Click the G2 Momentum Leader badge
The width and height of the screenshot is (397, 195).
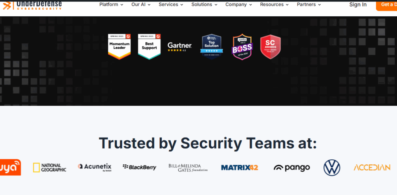pyautogui.click(x=119, y=47)
